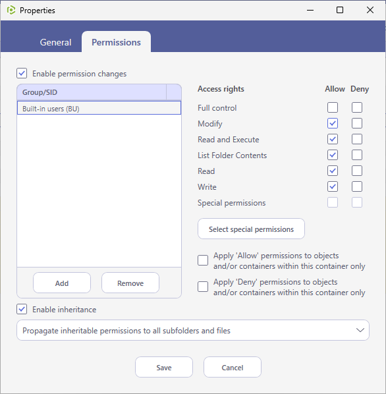The height and width of the screenshot is (394, 386).
Task: Click the Add button
Action: pos(62,283)
